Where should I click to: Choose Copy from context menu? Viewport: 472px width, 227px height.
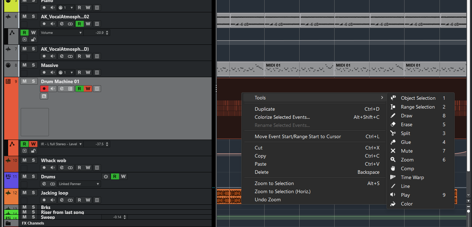click(x=314, y=156)
